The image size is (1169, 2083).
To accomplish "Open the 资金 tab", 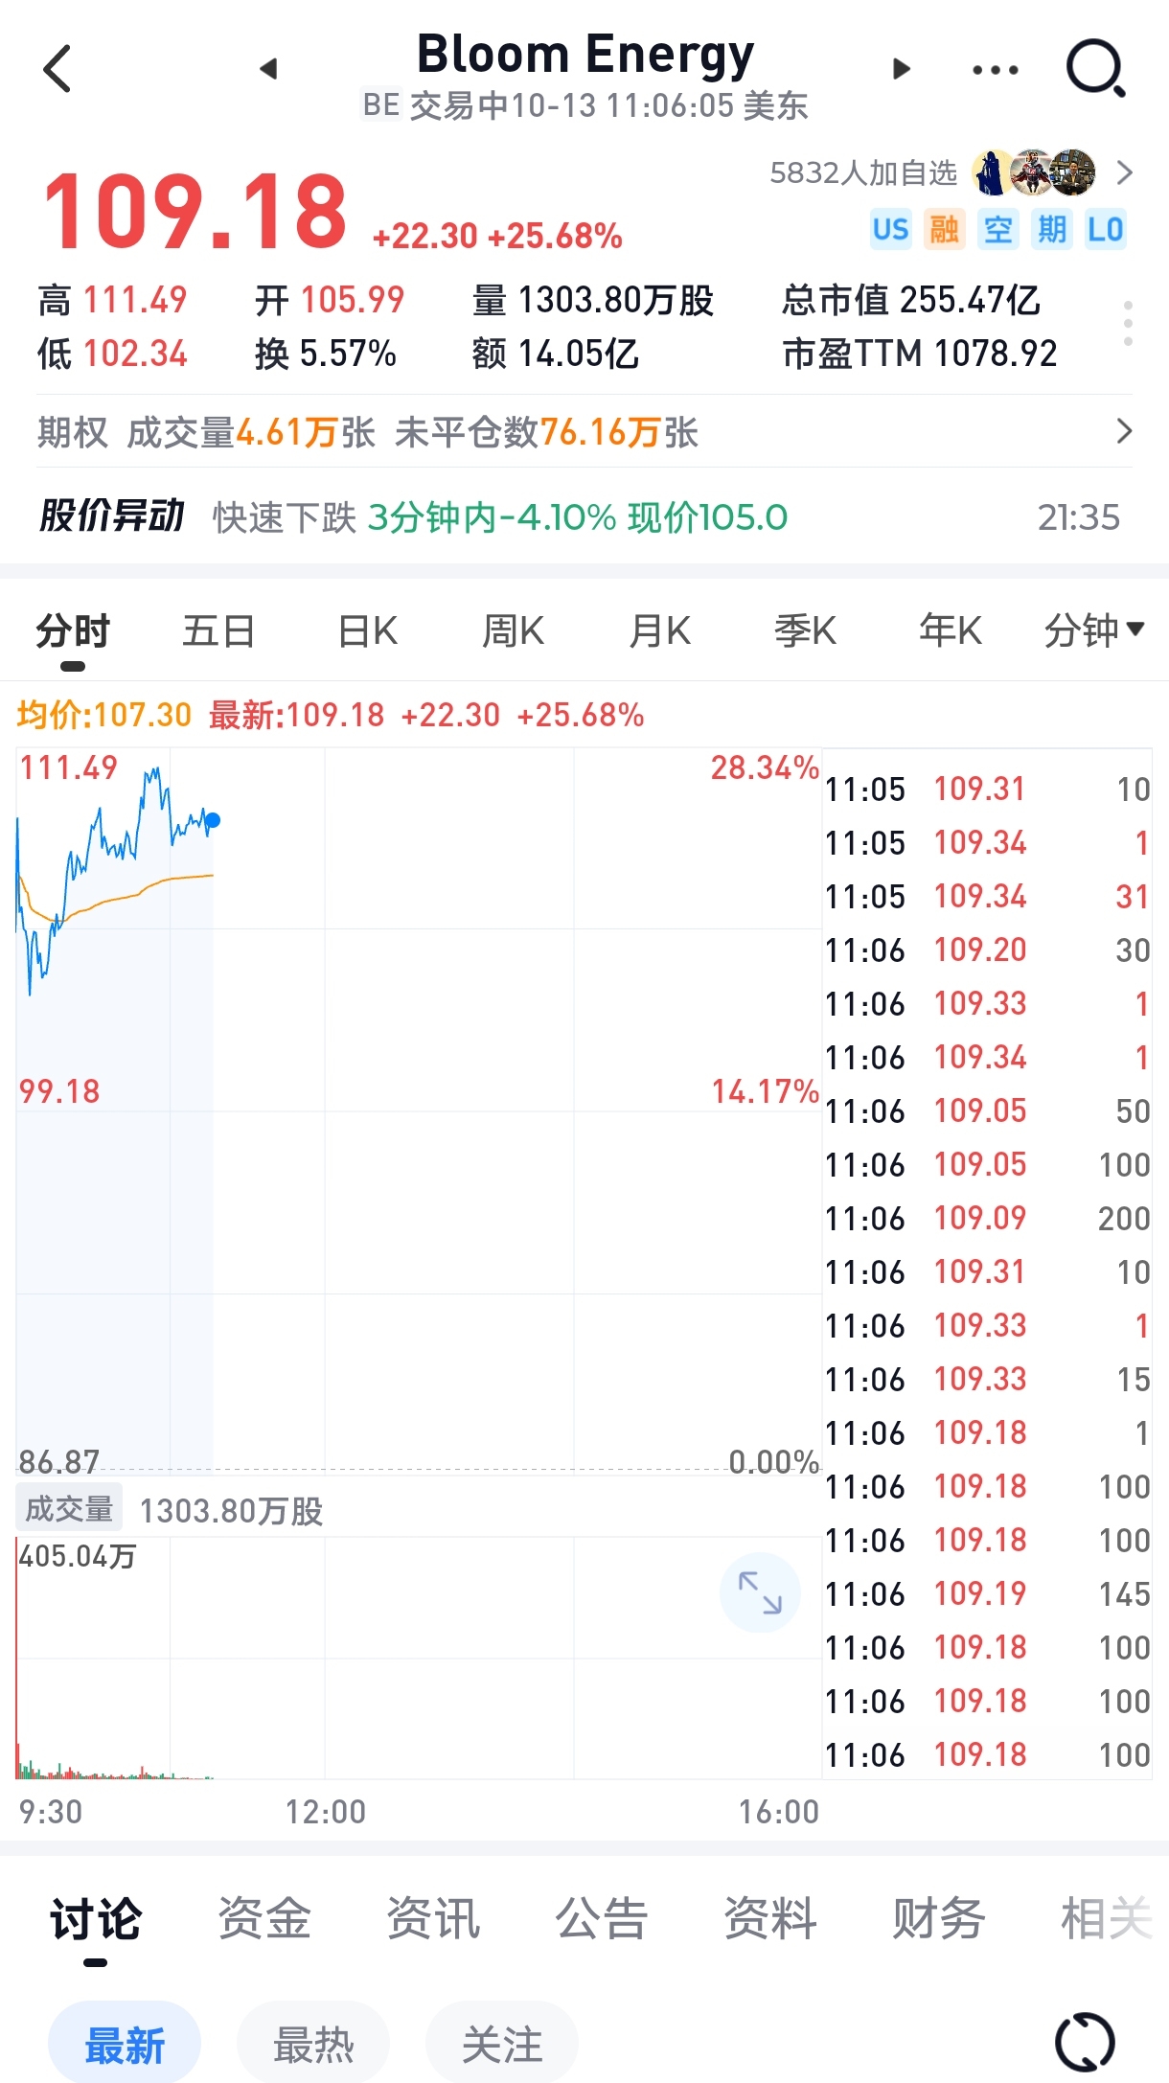I will coord(264,1918).
